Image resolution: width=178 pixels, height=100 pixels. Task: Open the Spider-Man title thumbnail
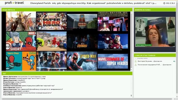(82, 61)
